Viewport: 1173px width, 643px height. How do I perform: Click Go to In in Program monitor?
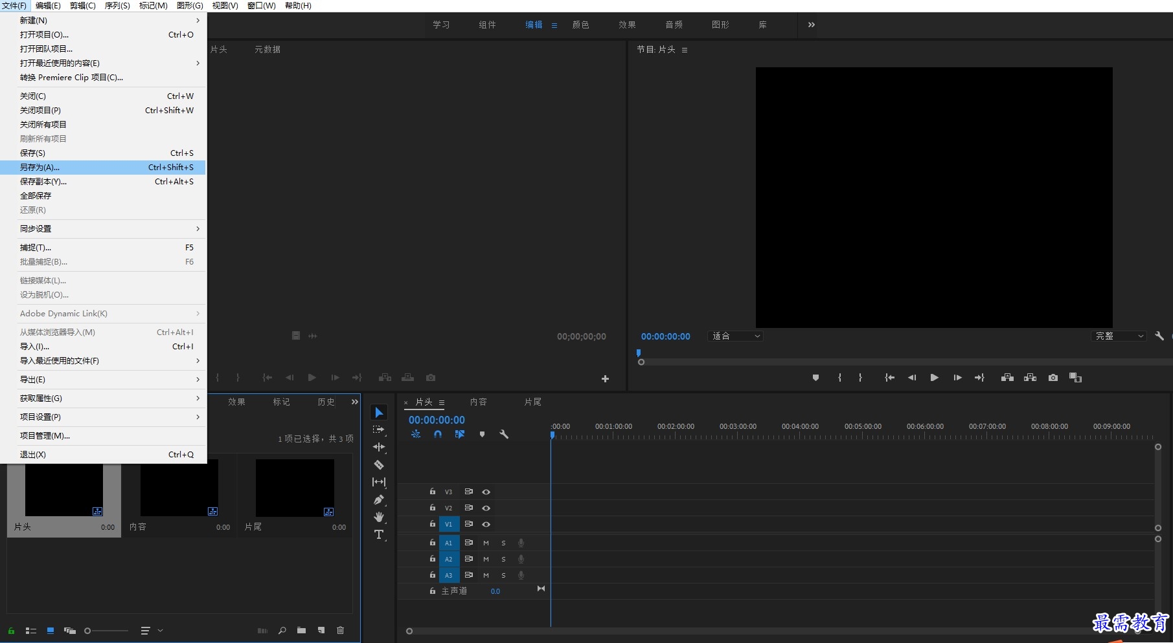(890, 378)
